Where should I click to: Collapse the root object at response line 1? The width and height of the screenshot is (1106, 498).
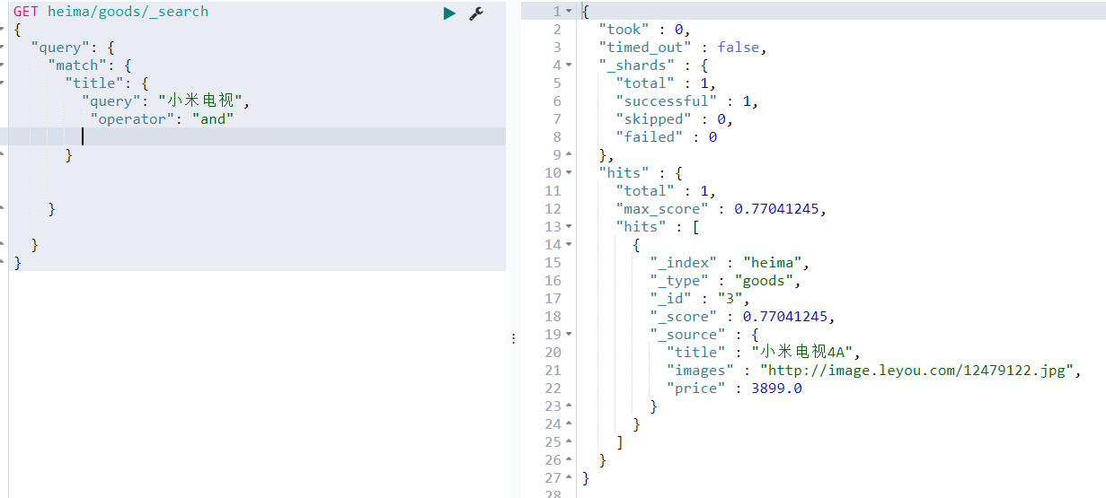569,12
